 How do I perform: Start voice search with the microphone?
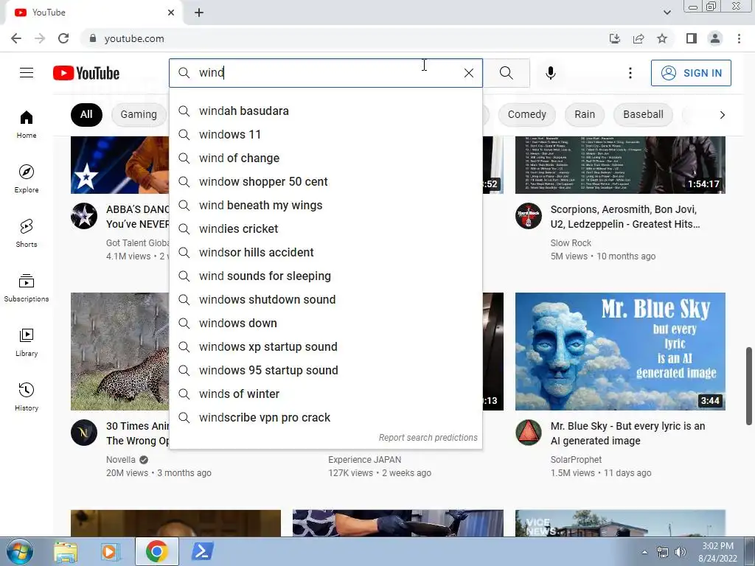tap(550, 73)
